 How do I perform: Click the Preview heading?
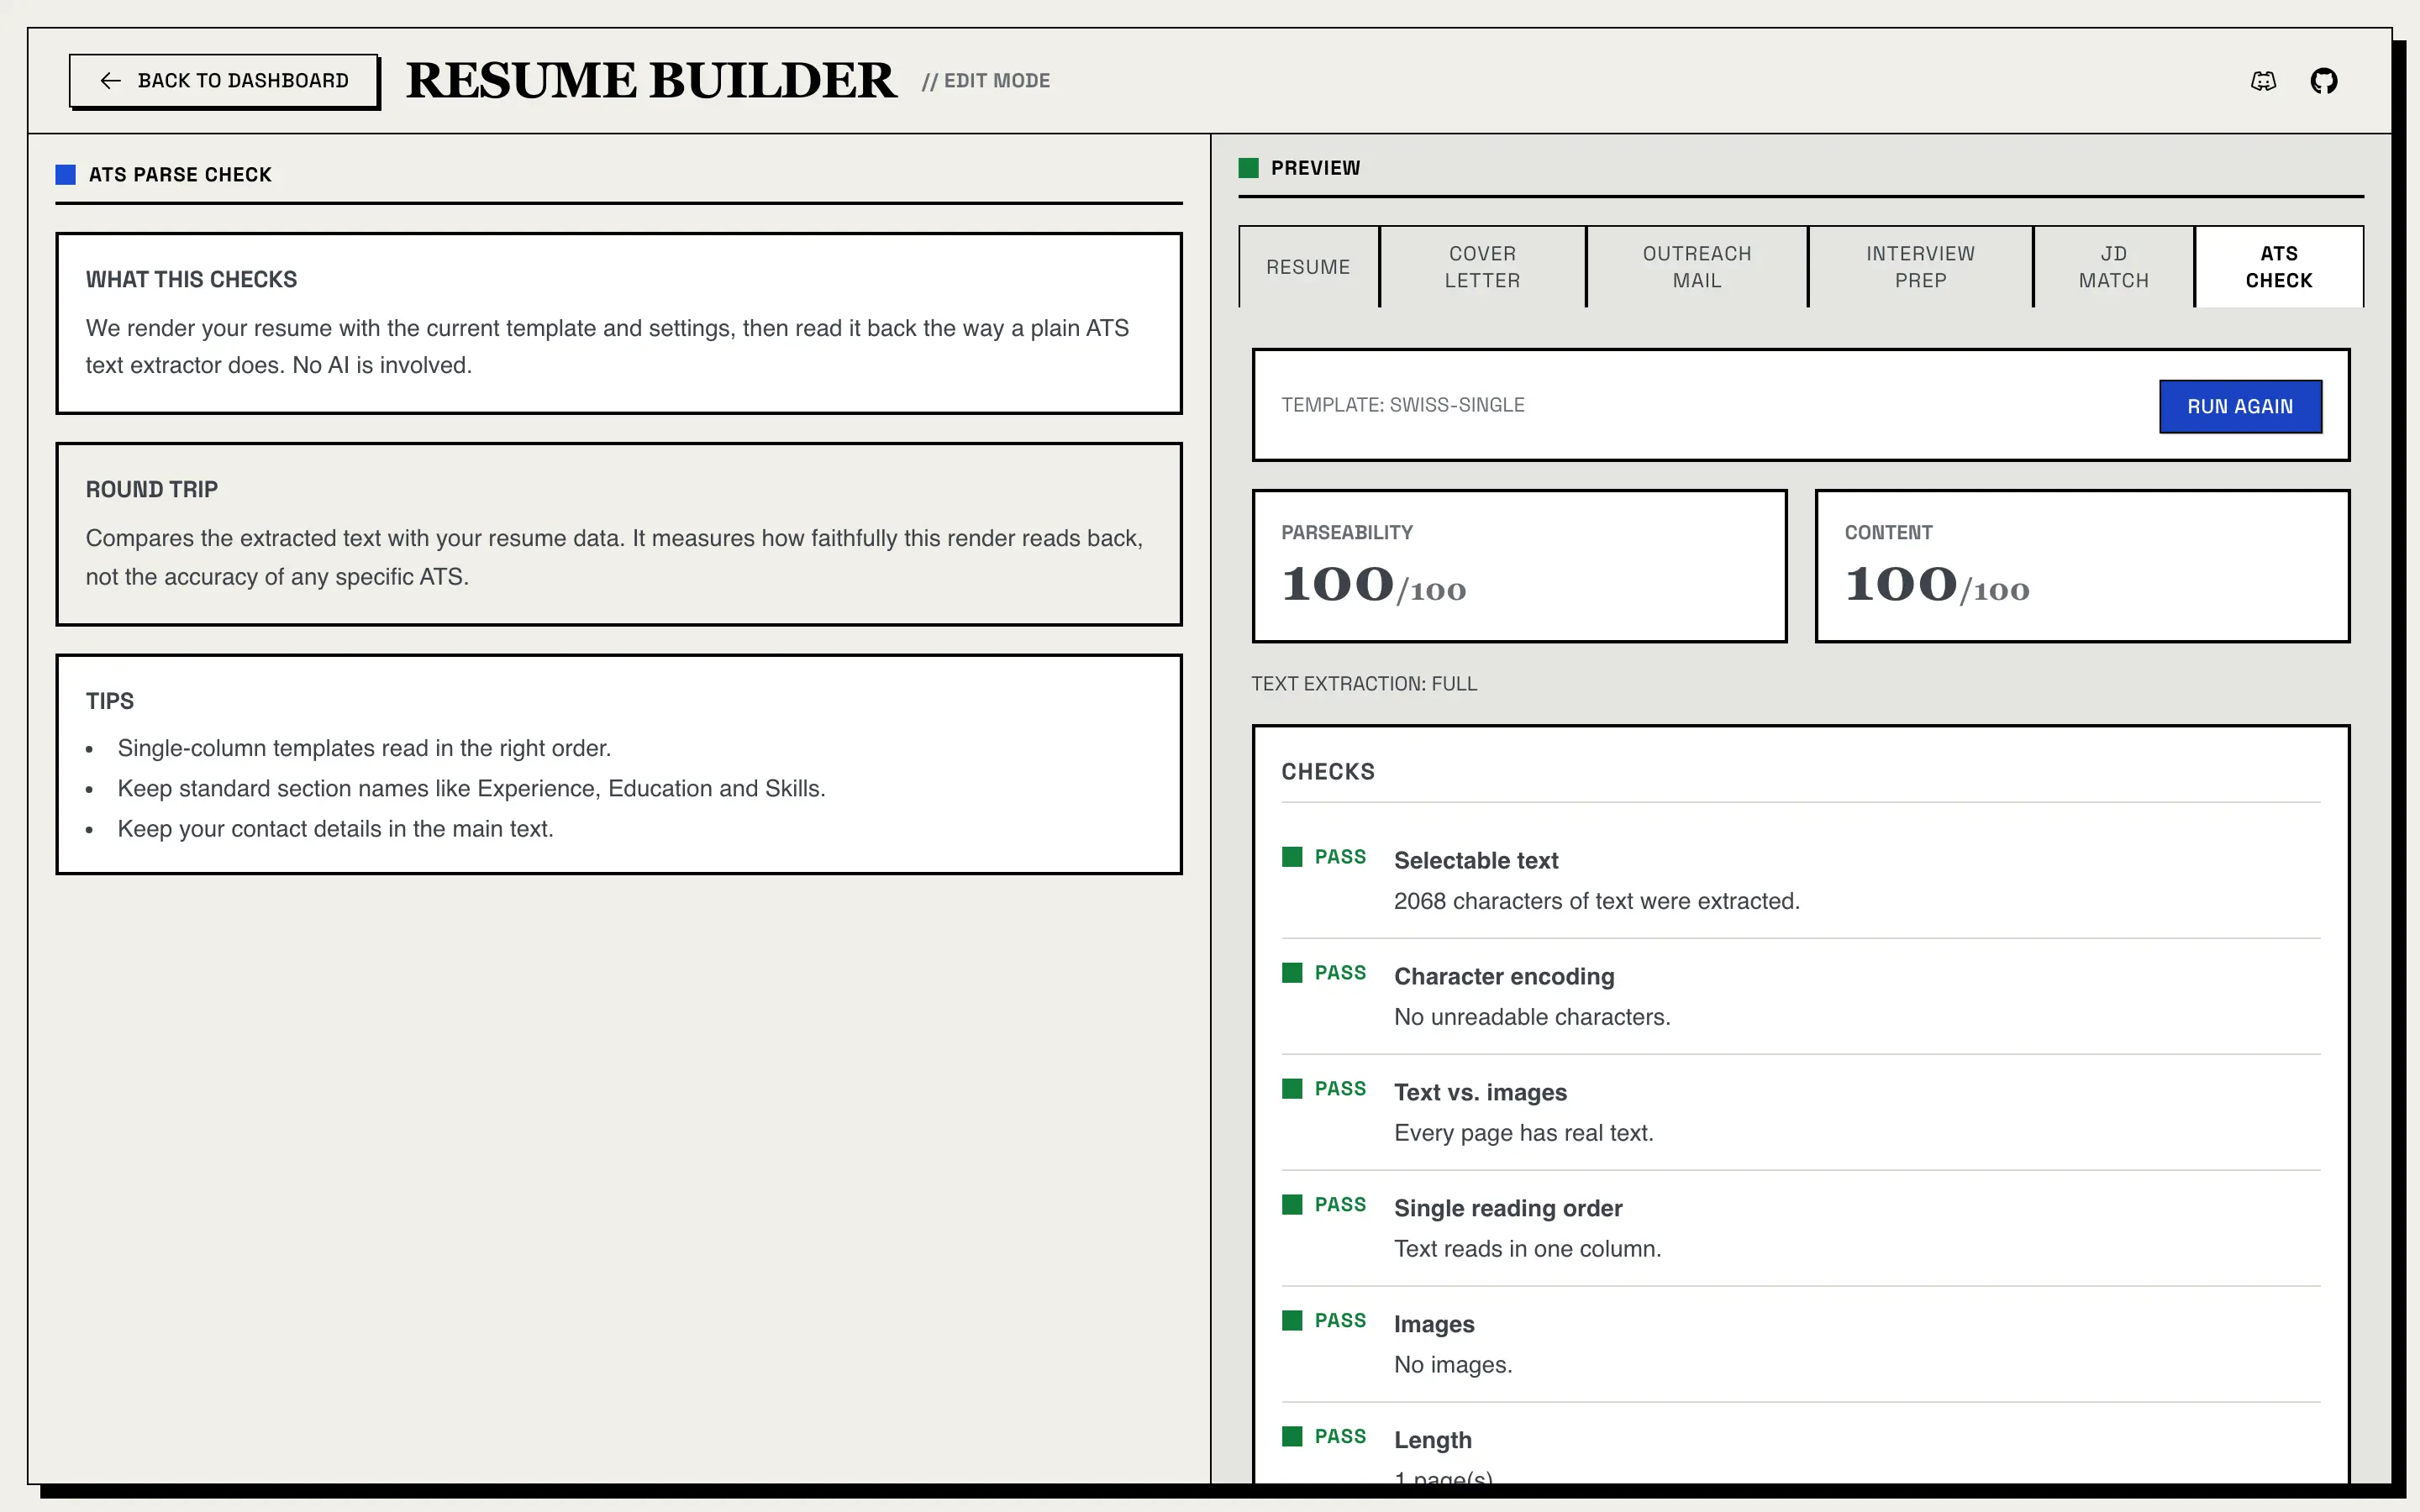click(1315, 168)
